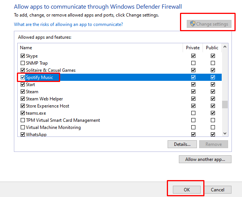
Task: Uncheck the Spotify Music name checkbox
Action: pos(23,77)
